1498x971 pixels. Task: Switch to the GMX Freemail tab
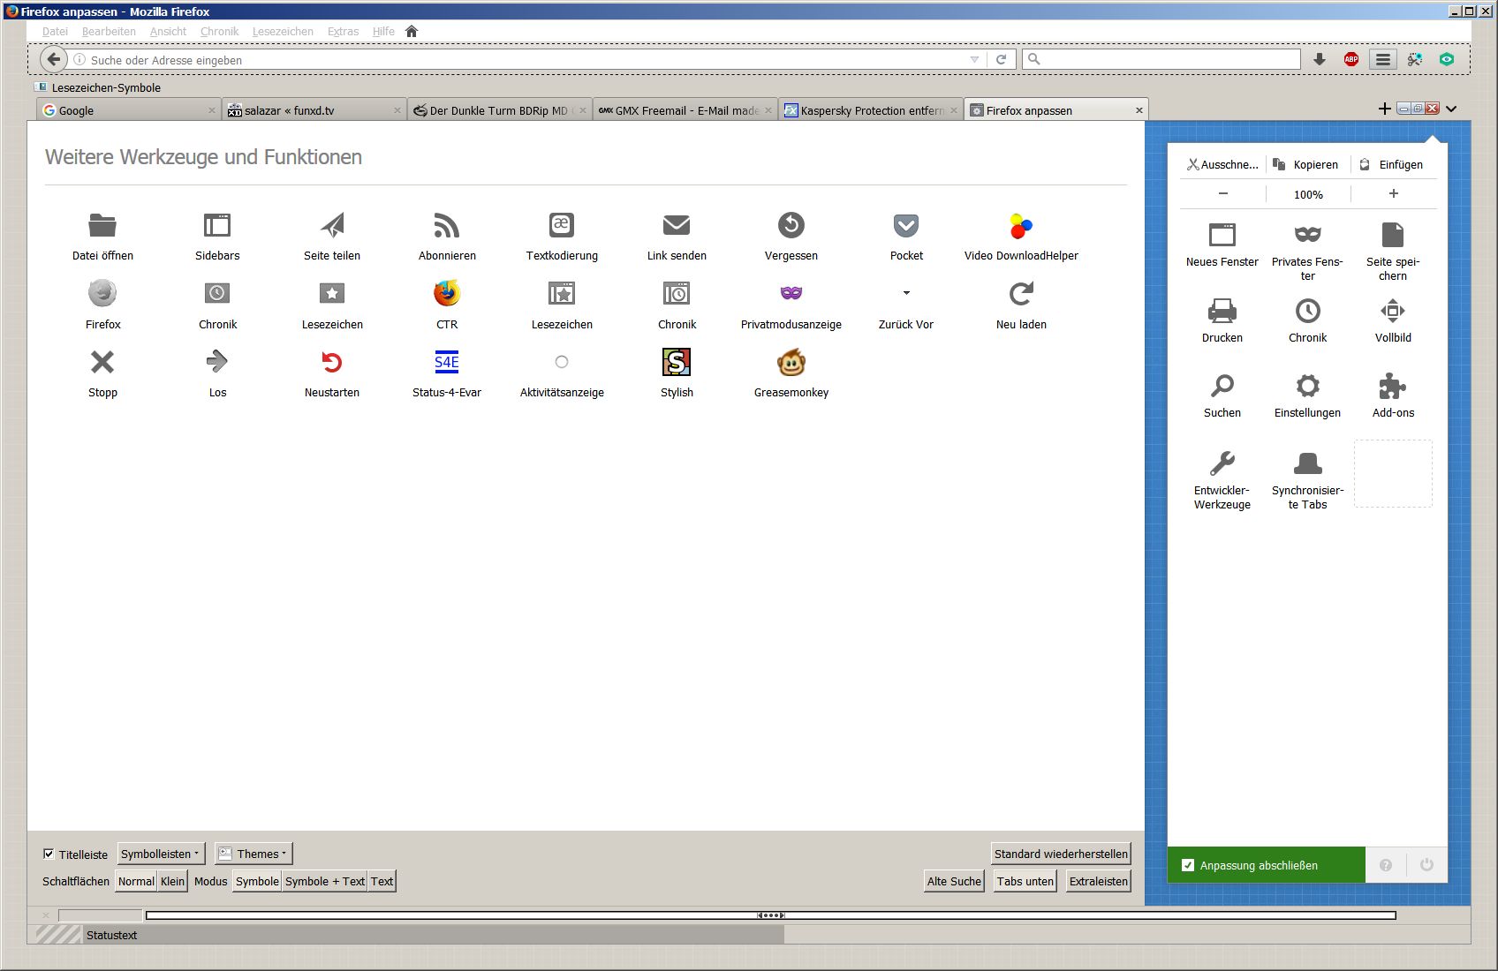pos(685,109)
